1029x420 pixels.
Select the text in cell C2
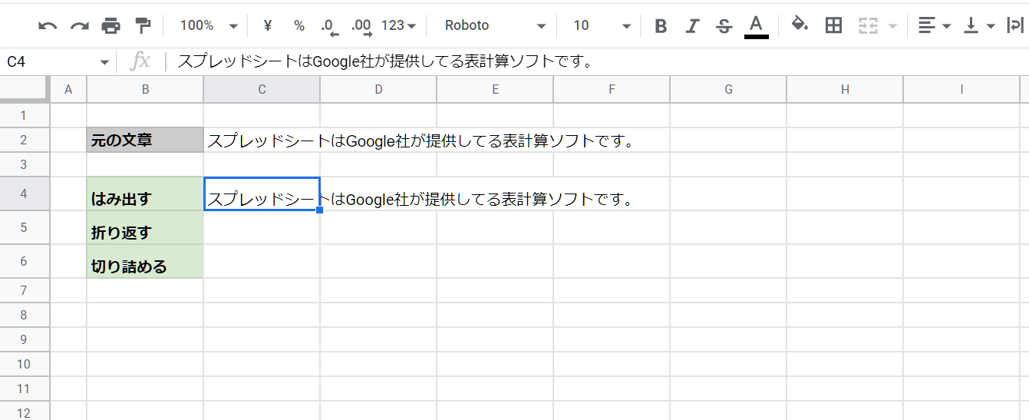(x=420, y=141)
